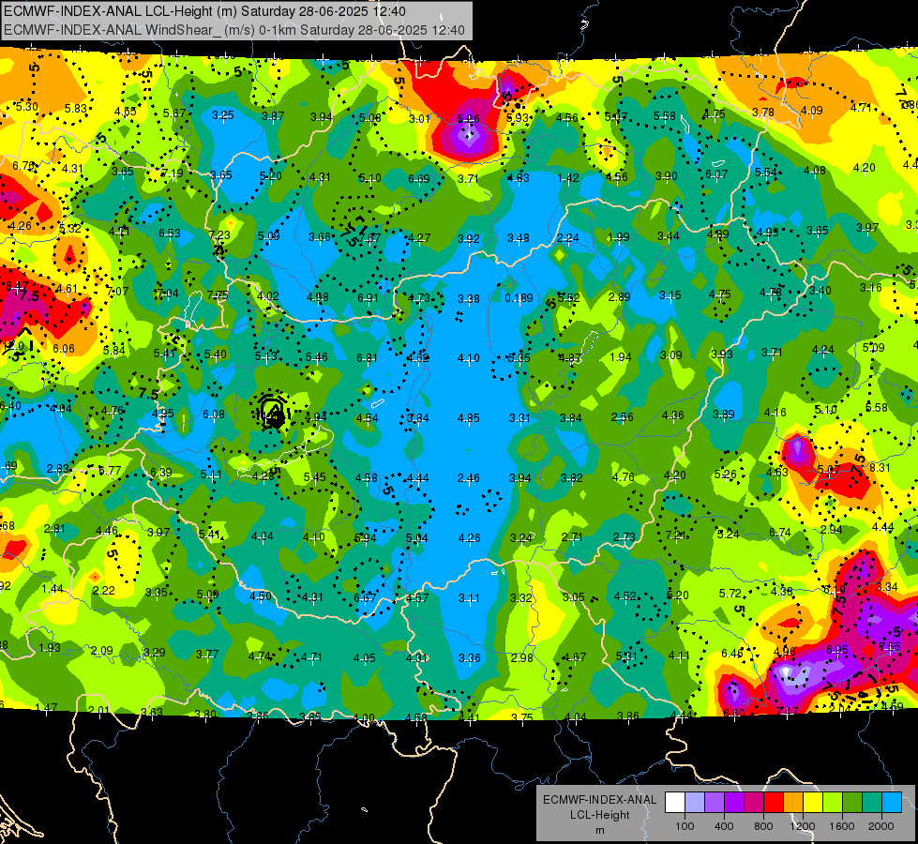918x844 pixels.
Task: Click the wind shear value 3.48
Action: [519, 238]
